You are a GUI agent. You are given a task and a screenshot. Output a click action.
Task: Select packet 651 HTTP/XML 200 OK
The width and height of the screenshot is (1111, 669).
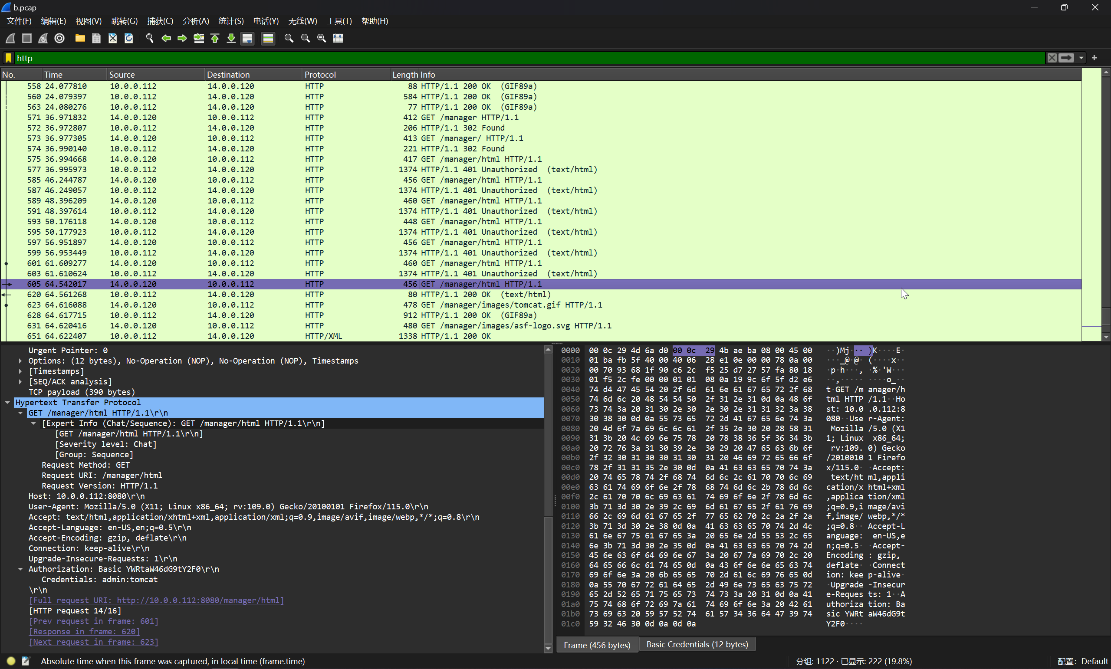(x=541, y=336)
